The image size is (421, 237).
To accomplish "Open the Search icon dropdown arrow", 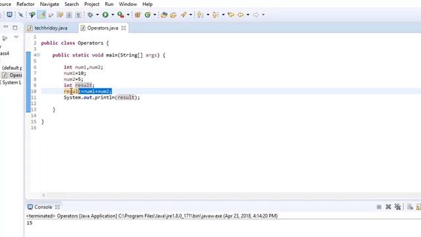I will (191, 14).
